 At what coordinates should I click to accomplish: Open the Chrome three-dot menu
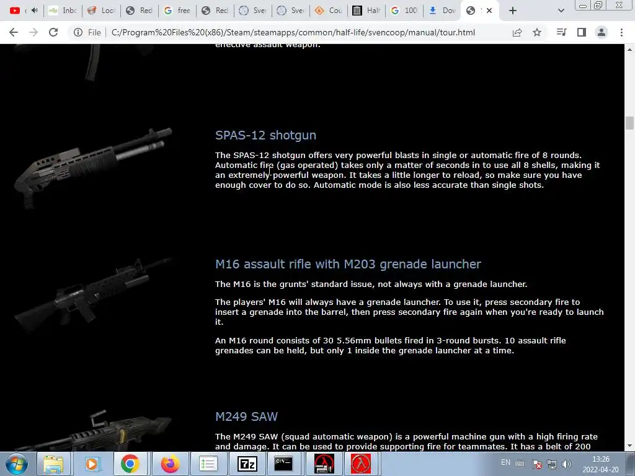[x=621, y=32]
